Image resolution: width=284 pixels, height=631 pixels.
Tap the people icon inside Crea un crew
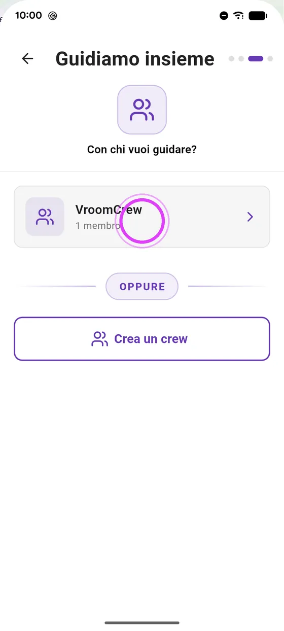[99, 339]
